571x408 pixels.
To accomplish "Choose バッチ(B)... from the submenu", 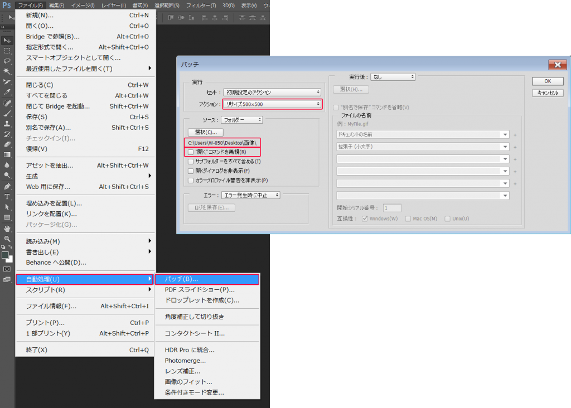I will click(x=207, y=279).
